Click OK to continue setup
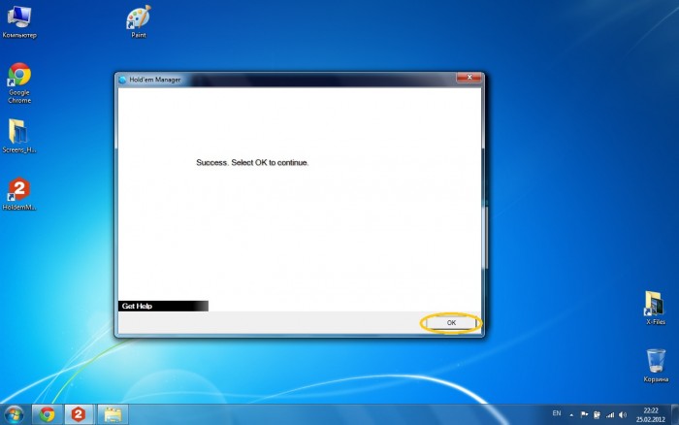This screenshot has width=679, height=425. [451, 323]
